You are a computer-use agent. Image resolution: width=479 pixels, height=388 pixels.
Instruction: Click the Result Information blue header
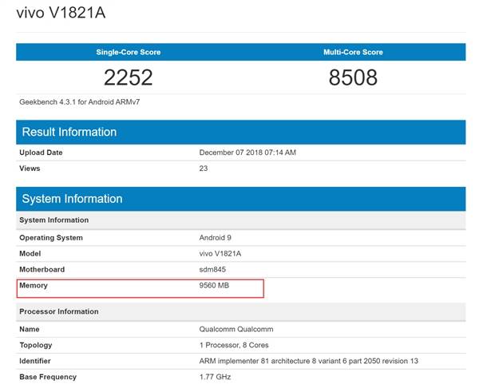point(240,132)
